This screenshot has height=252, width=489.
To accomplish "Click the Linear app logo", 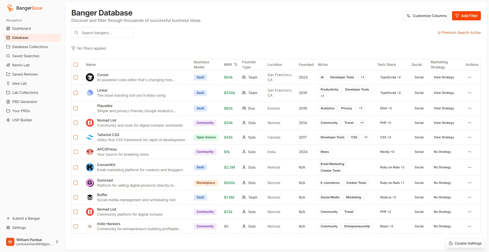I will [x=90, y=93].
